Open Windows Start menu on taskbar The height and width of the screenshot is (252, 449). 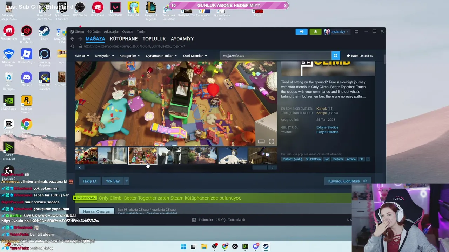[183, 246]
